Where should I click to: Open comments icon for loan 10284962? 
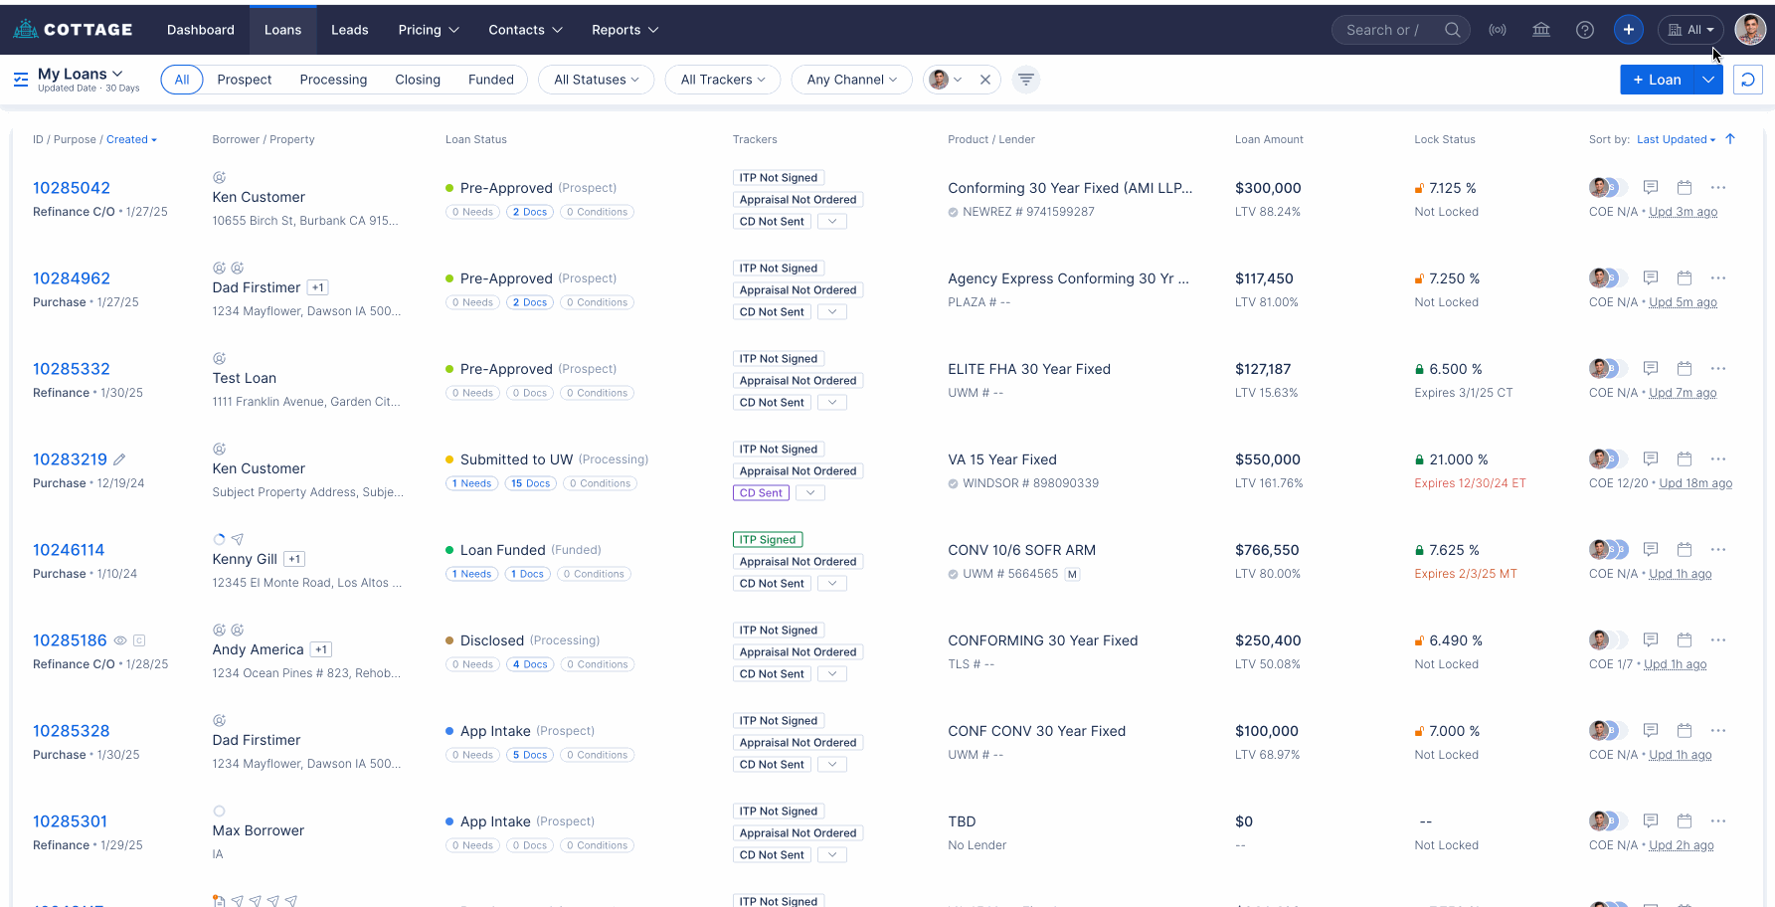tap(1651, 277)
